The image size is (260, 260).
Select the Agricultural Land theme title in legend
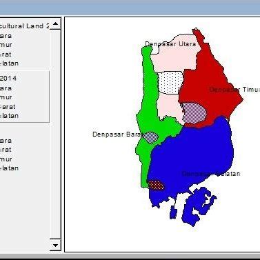(x=24, y=26)
